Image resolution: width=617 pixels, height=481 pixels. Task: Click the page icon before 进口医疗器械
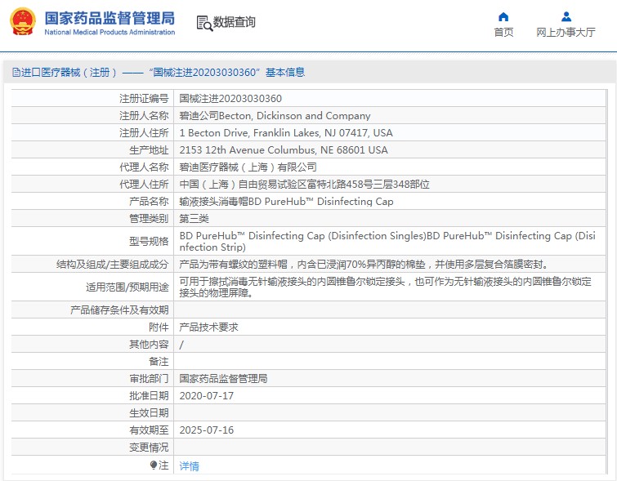pyautogui.click(x=16, y=73)
